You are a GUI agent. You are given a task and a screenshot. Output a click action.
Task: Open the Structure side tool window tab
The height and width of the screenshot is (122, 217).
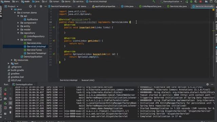click(x=1, y=94)
